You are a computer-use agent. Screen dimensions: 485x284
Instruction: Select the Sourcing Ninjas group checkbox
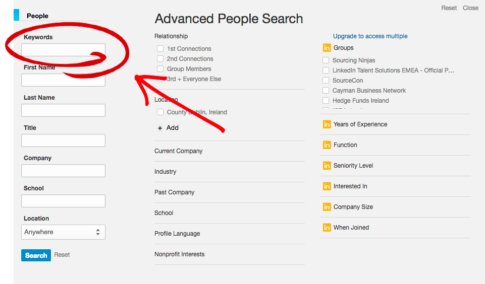[326, 60]
